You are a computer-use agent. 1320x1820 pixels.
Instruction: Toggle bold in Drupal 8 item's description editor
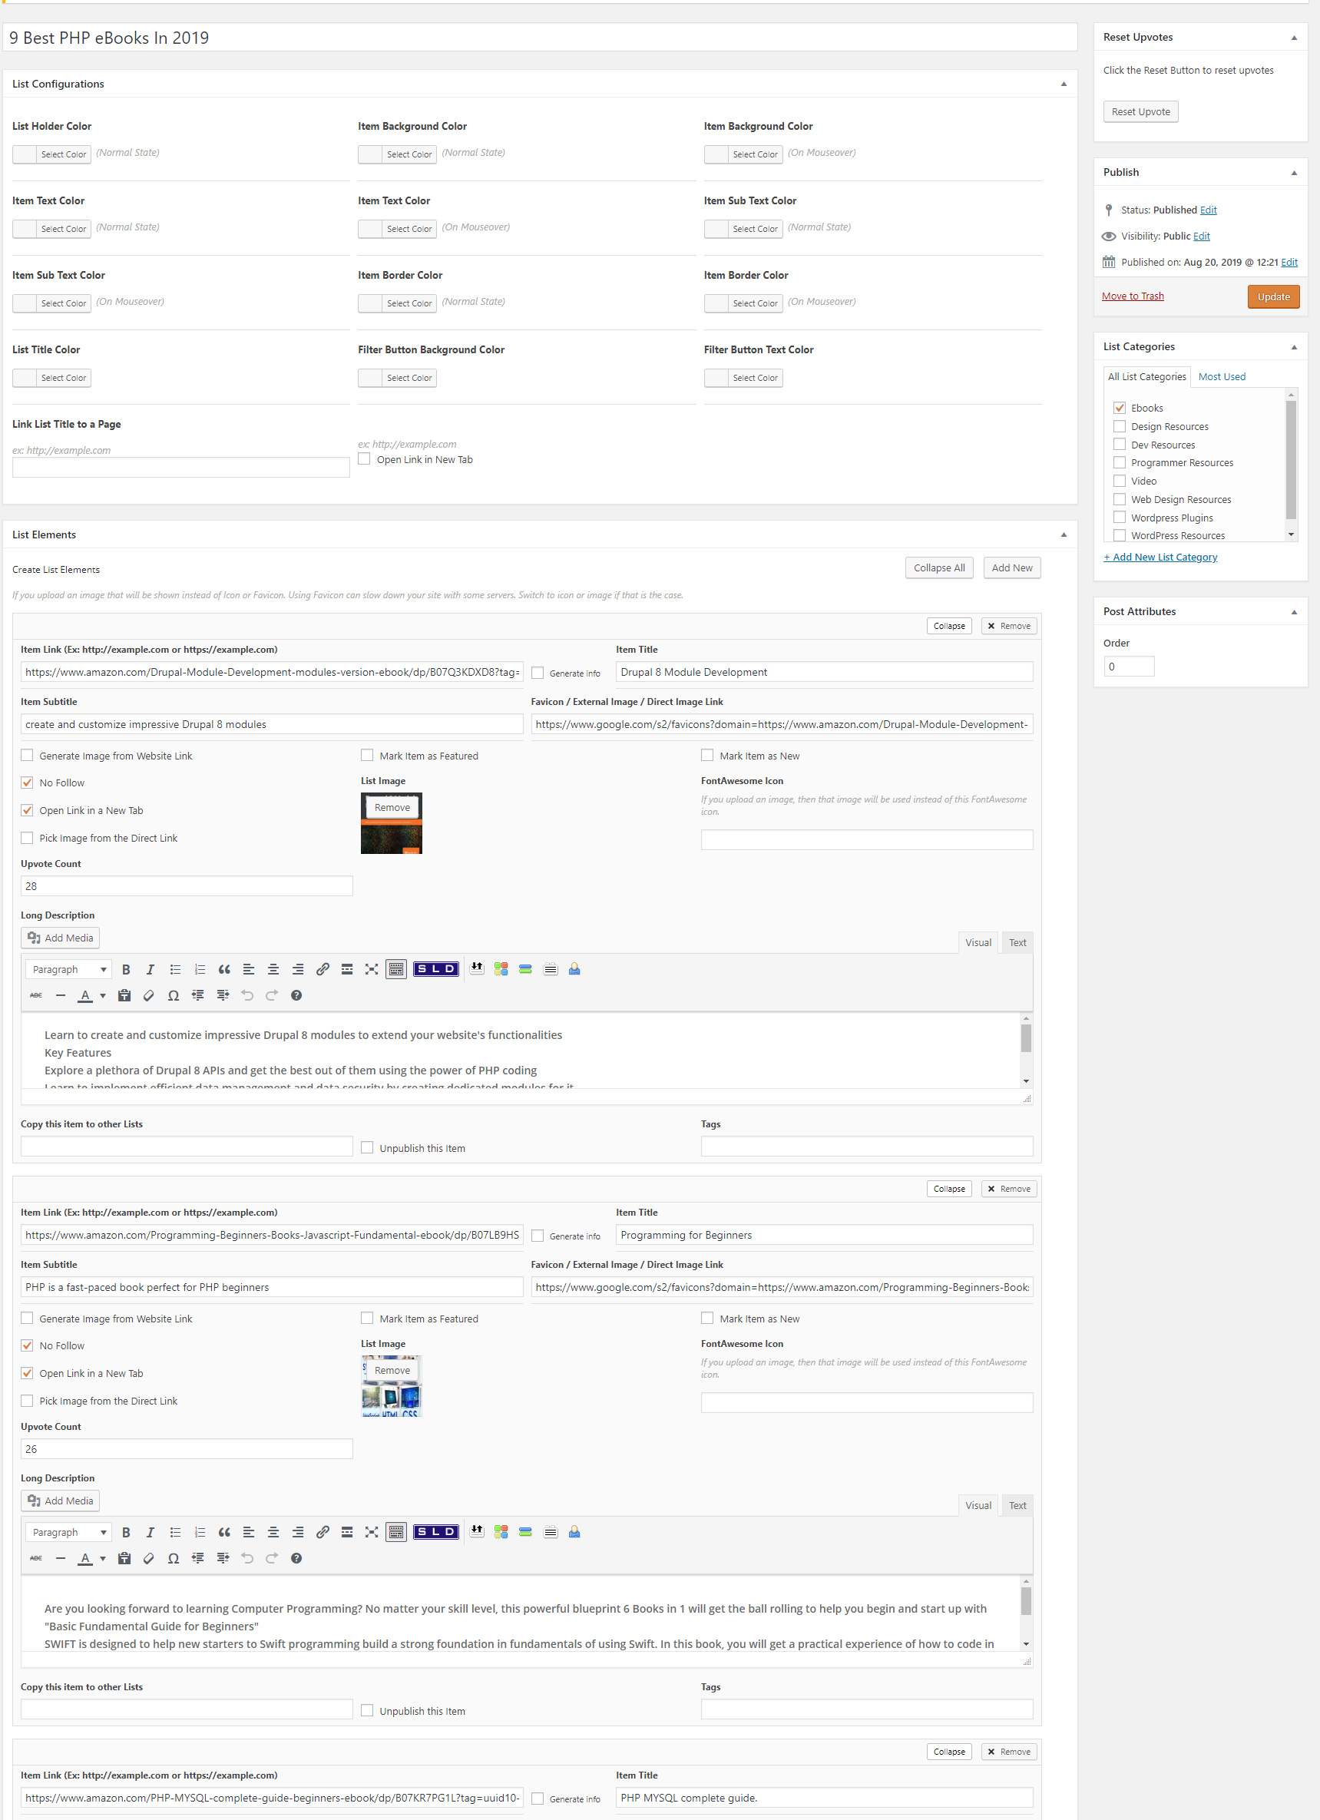coord(126,969)
